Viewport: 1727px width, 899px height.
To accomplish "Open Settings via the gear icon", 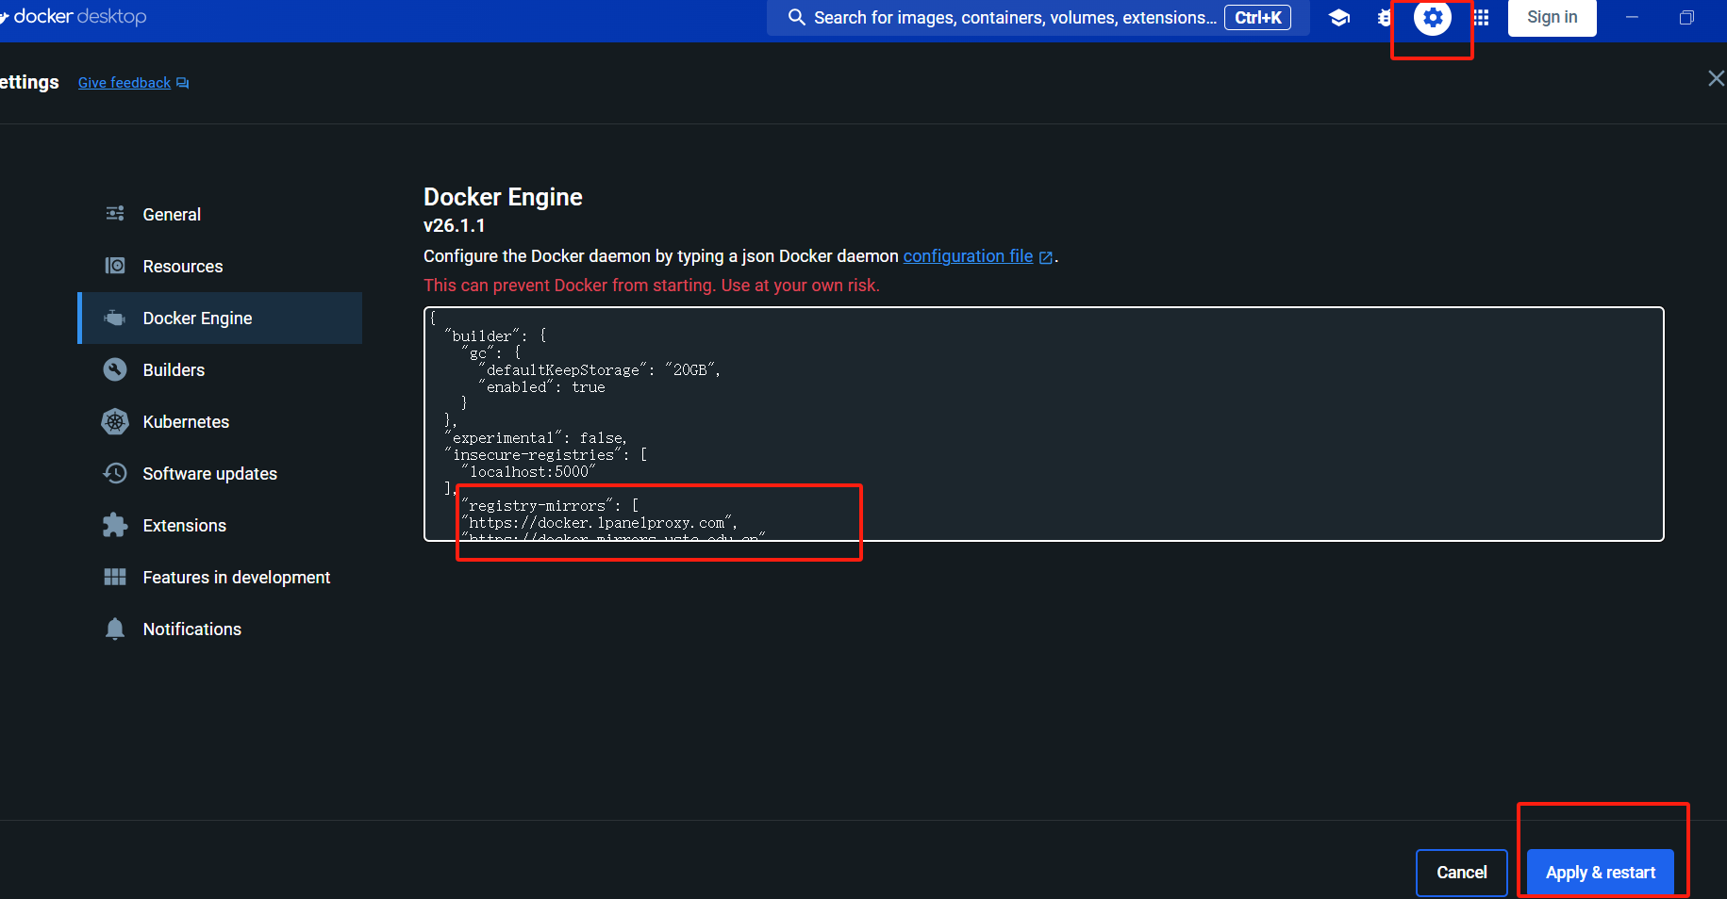I will (x=1432, y=17).
